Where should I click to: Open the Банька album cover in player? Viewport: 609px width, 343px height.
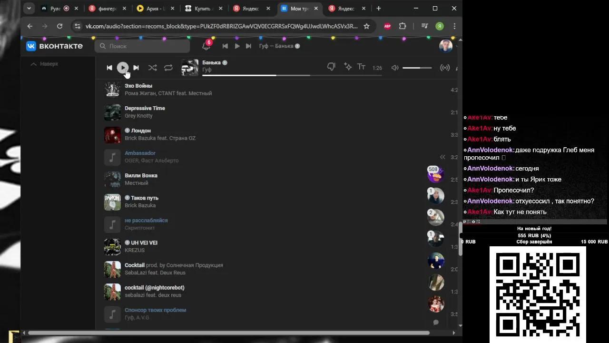190,68
